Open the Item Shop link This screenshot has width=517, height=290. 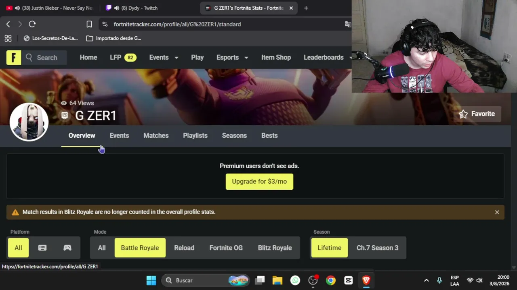coord(276,58)
